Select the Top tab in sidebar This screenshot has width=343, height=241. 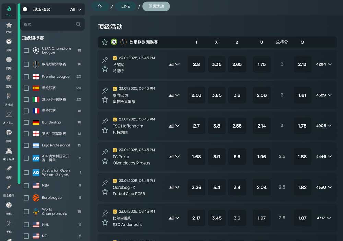pos(9,11)
